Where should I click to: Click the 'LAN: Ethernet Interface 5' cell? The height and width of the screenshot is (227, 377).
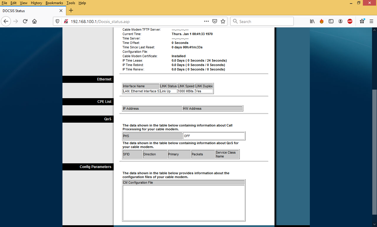point(141,91)
